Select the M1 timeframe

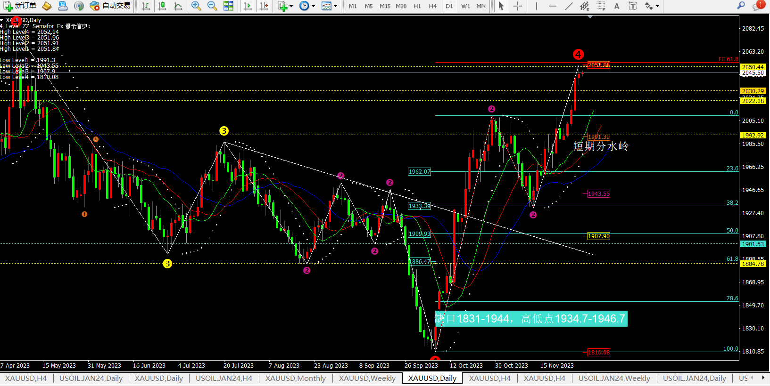pyautogui.click(x=353, y=6)
